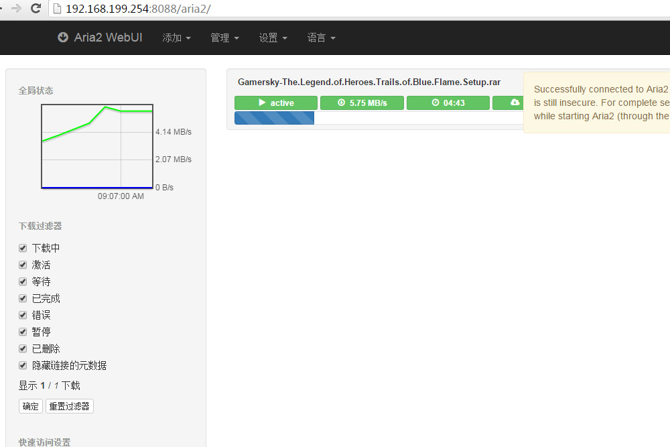Click the green active status badge
The image size is (670, 447).
point(275,103)
